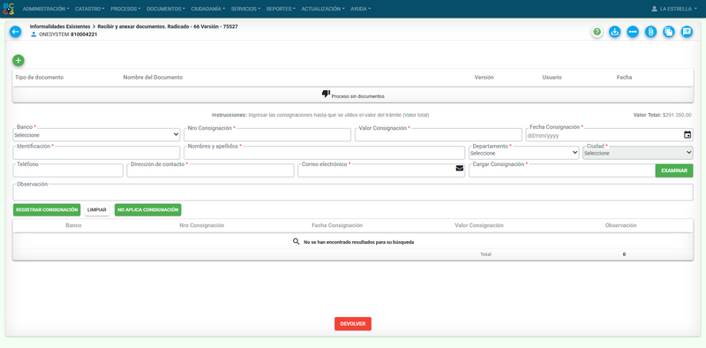Open the comment notes speech bubble icon

pyautogui.click(x=687, y=32)
